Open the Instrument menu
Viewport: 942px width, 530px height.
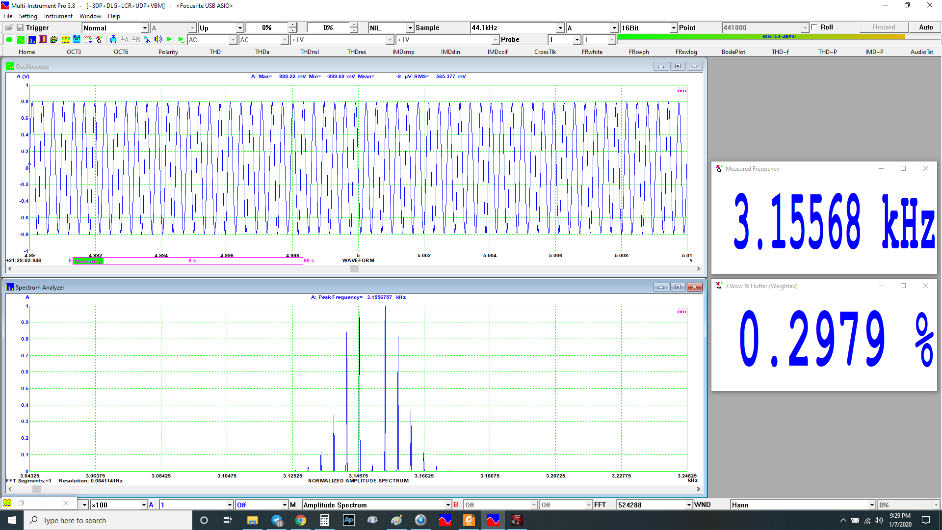(58, 16)
